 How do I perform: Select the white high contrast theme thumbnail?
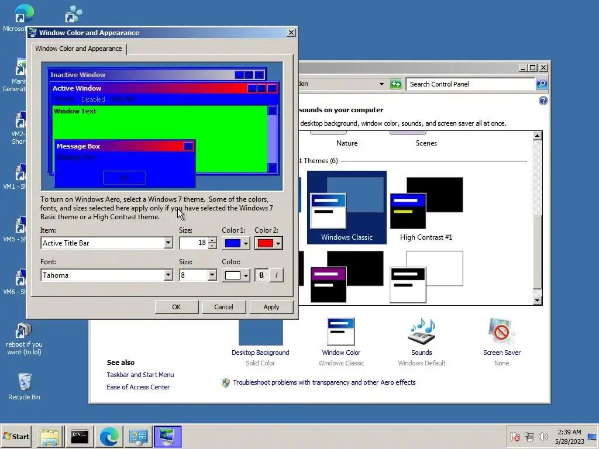point(426,277)
